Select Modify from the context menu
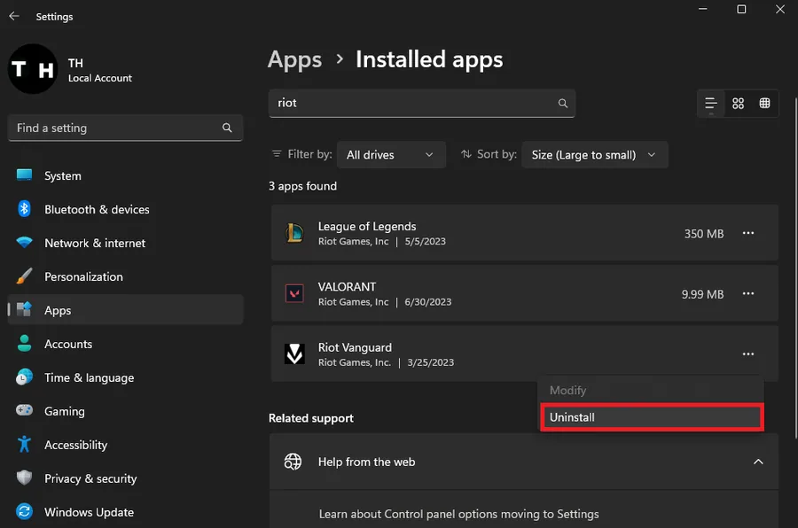Image resolution: width=798 pixels, height=528 pixels. pos(651,390)
